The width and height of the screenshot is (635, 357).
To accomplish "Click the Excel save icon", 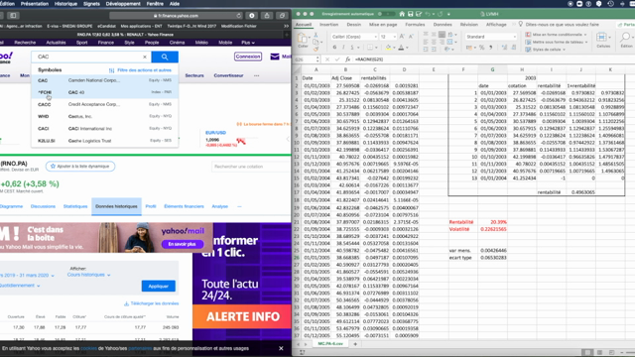I will 410,14.
